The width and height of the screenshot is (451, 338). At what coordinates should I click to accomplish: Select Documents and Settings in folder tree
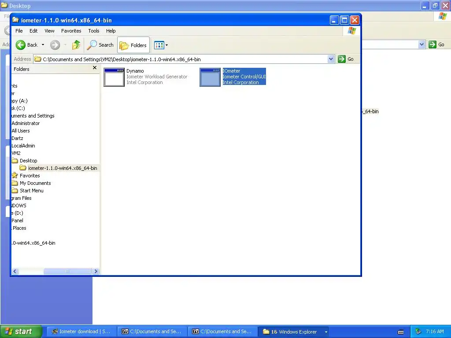click(33, 116)
